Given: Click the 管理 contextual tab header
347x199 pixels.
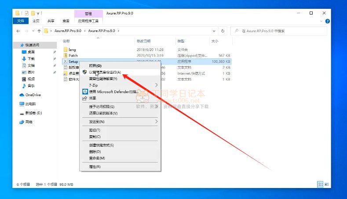Looking at the screenshot, I should click(88, 14).
